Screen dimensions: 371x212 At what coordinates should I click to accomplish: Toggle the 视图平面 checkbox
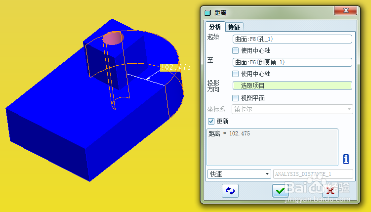click(x=235, y=98)
